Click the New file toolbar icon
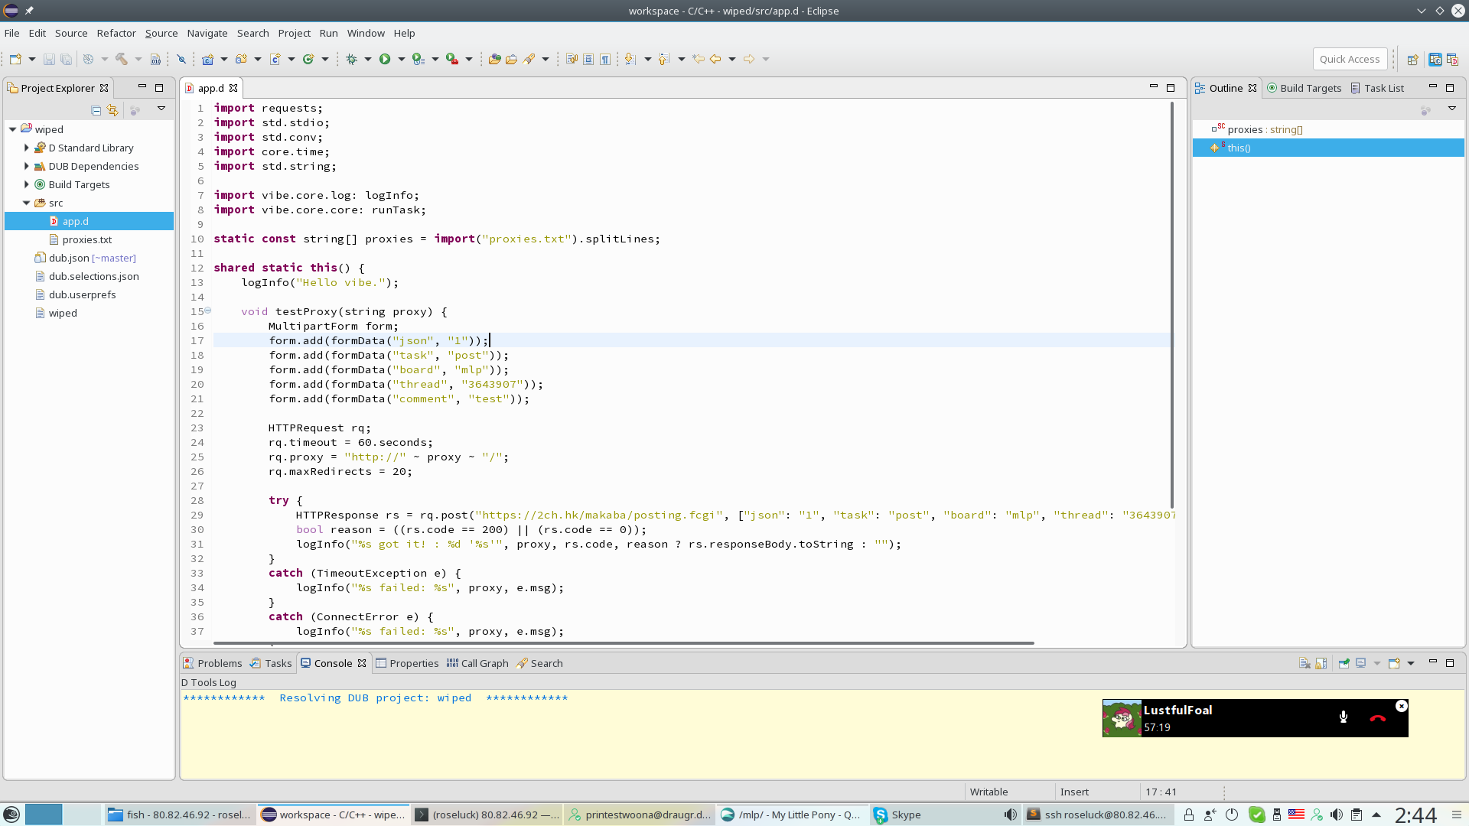The height and width of the screenshot is (826, 1469). point(15,59)
